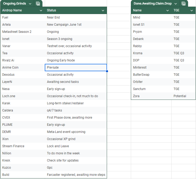Select the Pryzm cell
Viewport: 196px width, 179px height.
point(151,32)
